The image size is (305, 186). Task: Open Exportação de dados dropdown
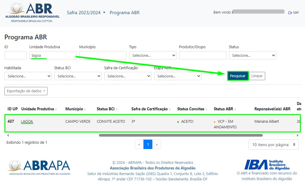coord(26,91)
